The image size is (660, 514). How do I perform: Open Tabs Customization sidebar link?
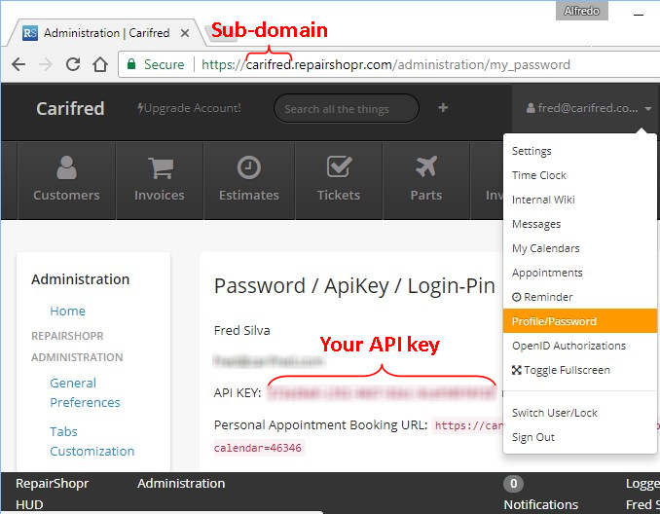tap(92, 441)
